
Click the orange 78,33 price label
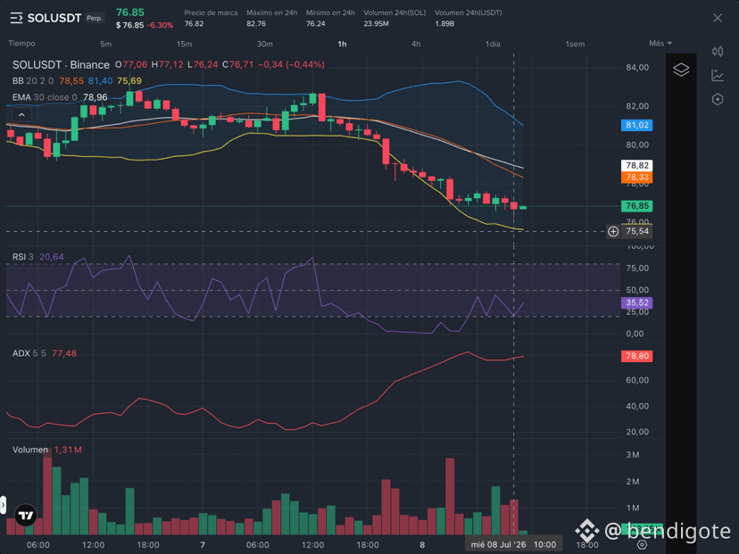pyautogui.click(x=636, y=178)
